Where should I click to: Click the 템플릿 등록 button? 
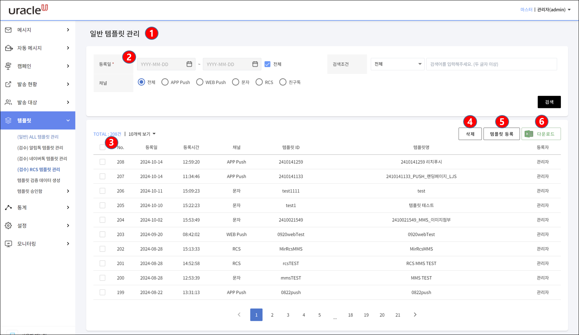click(x=502, y=134)
